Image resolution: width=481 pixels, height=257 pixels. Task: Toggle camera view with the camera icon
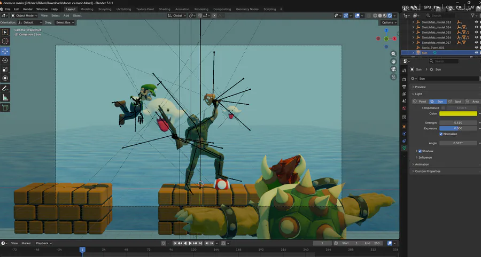[x=393, y=69]
